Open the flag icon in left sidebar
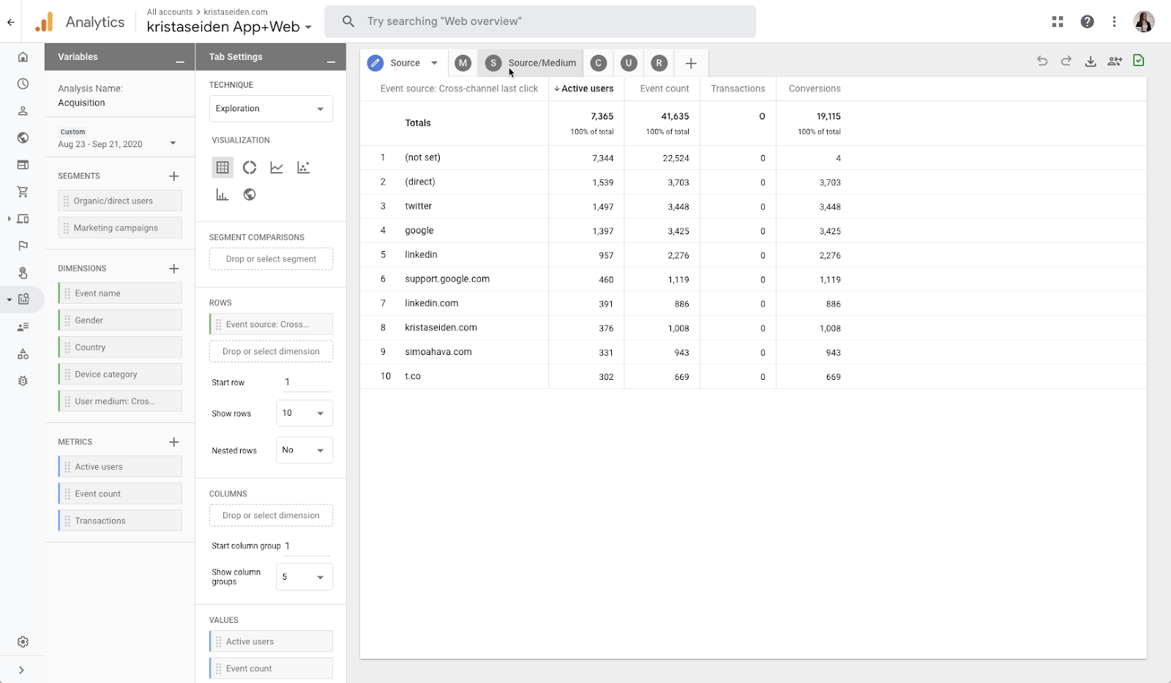 pos(23,246)
